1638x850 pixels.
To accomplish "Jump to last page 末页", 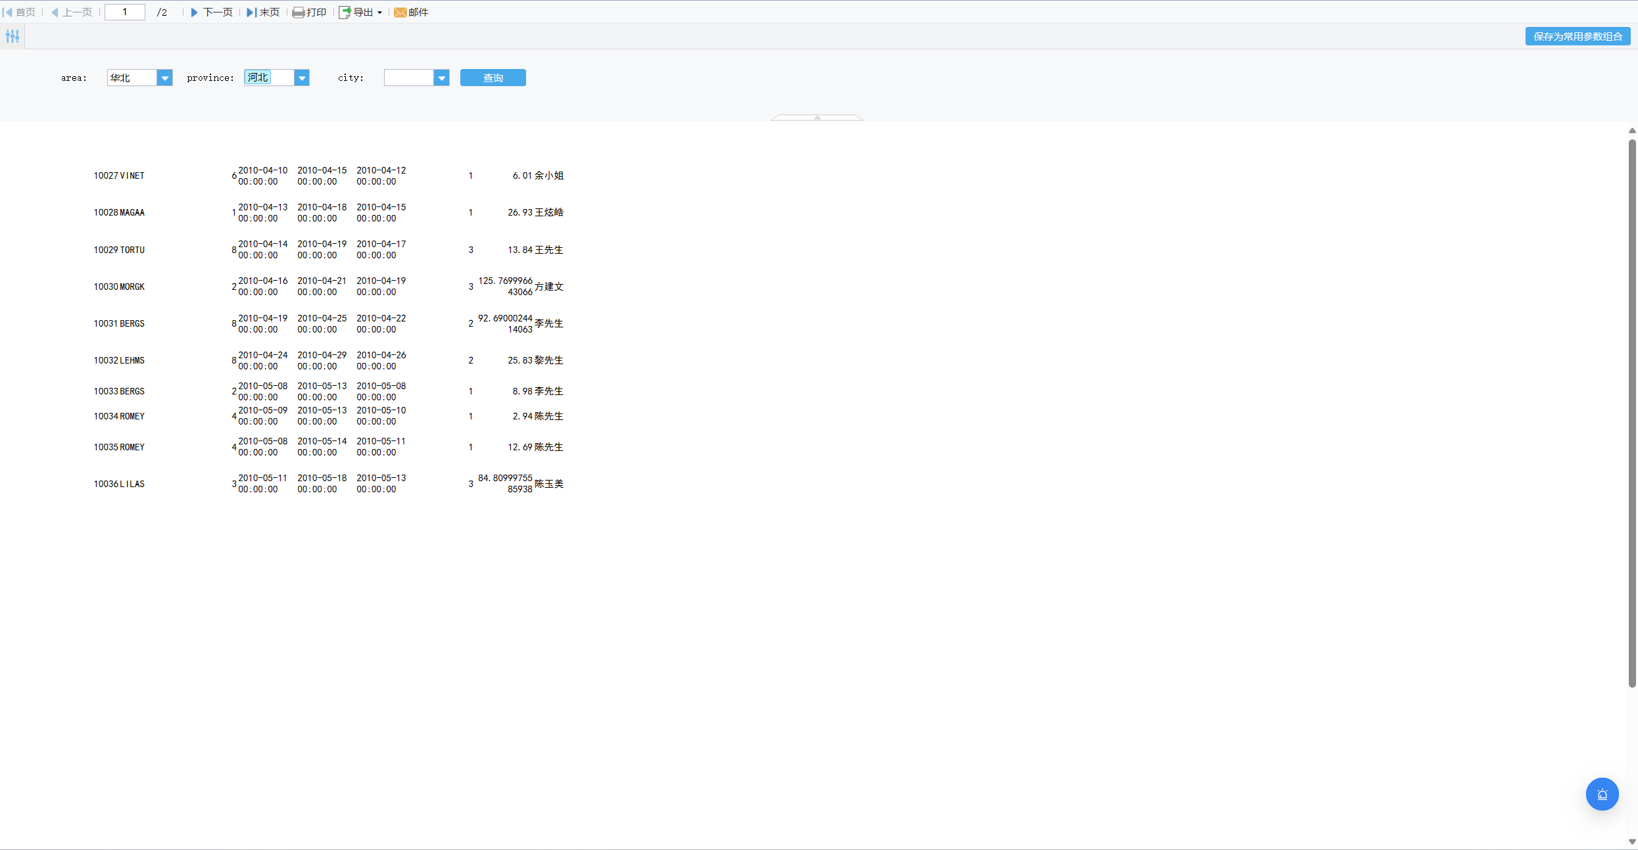I will click(x=263, y=12).
